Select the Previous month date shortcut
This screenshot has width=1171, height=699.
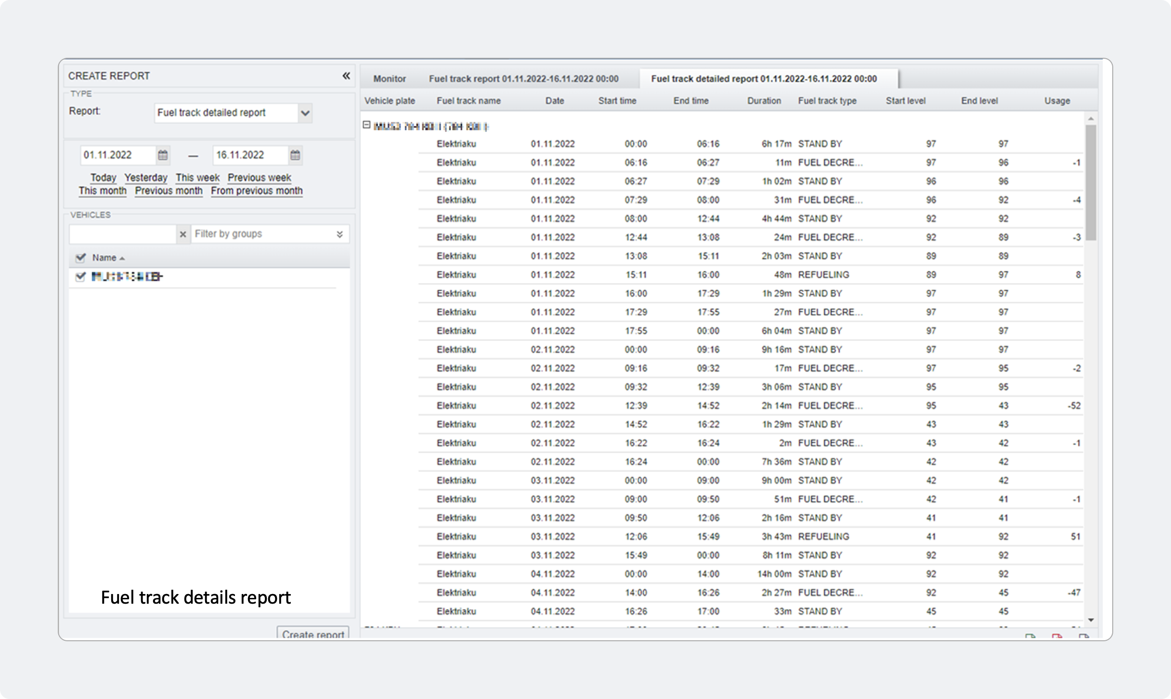[x=169, y=191]
